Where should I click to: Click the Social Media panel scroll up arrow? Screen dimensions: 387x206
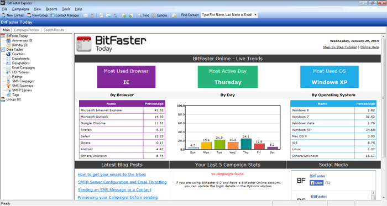373,193
